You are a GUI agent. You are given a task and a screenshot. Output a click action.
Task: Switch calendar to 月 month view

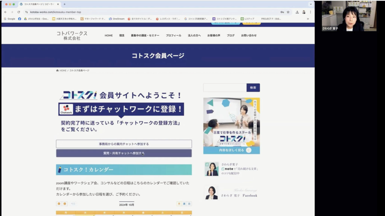(179, 204)
